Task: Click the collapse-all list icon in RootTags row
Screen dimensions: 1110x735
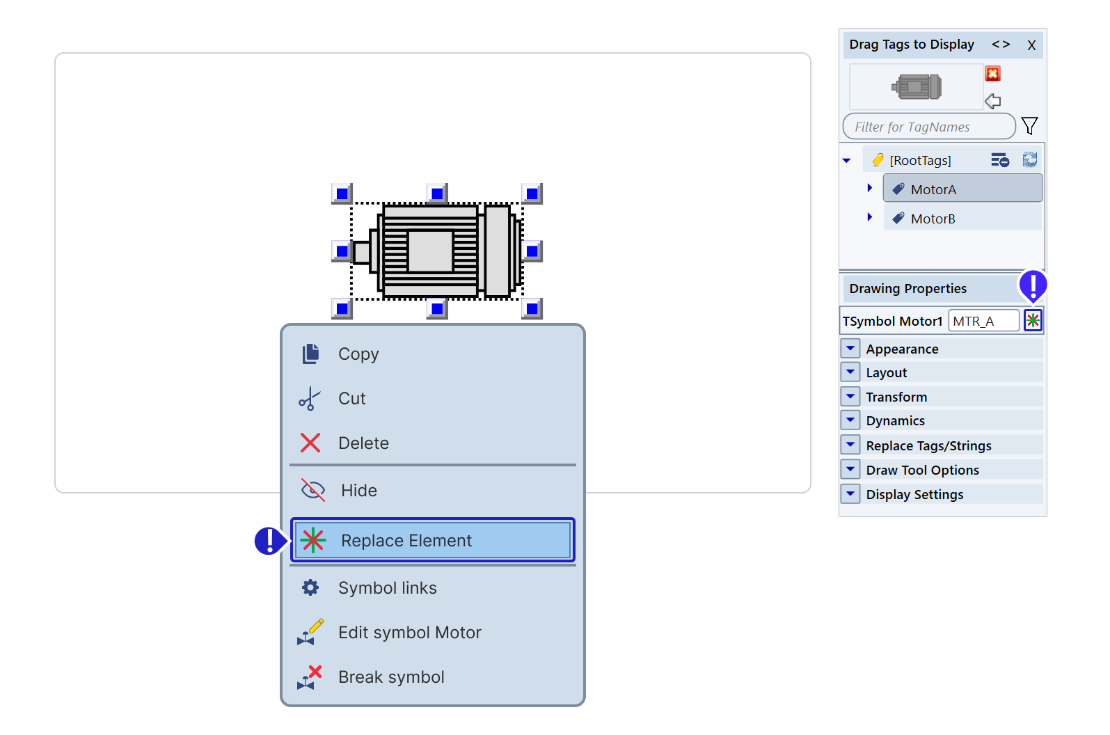Action: tap(999, 160)
